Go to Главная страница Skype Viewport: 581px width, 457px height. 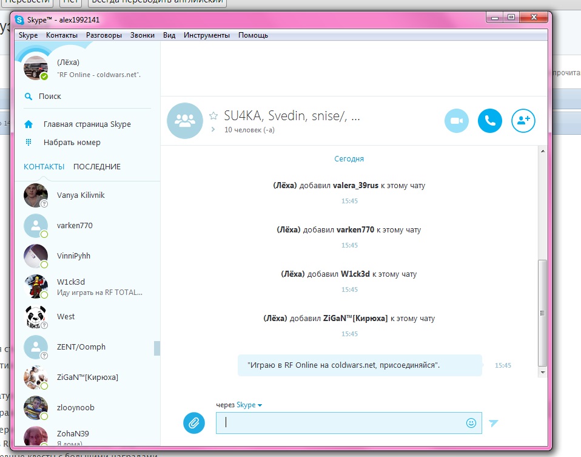[87, 124]
